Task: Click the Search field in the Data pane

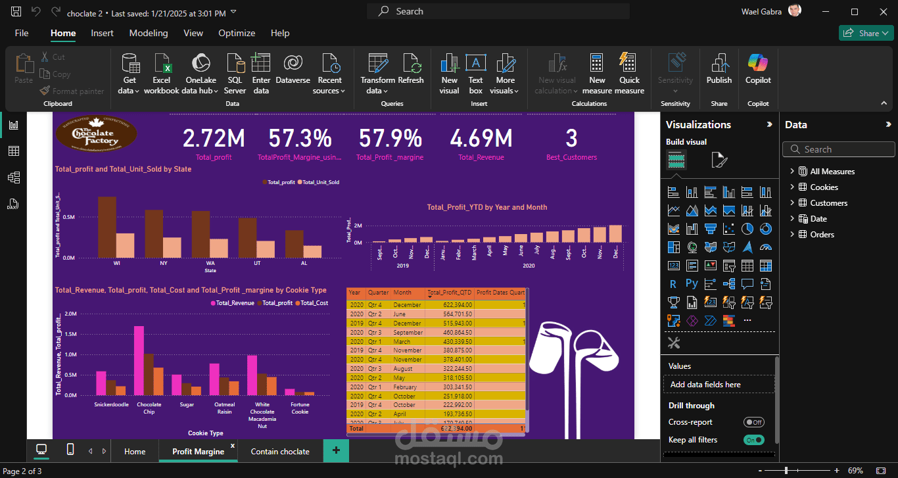Action: [838, 149]
